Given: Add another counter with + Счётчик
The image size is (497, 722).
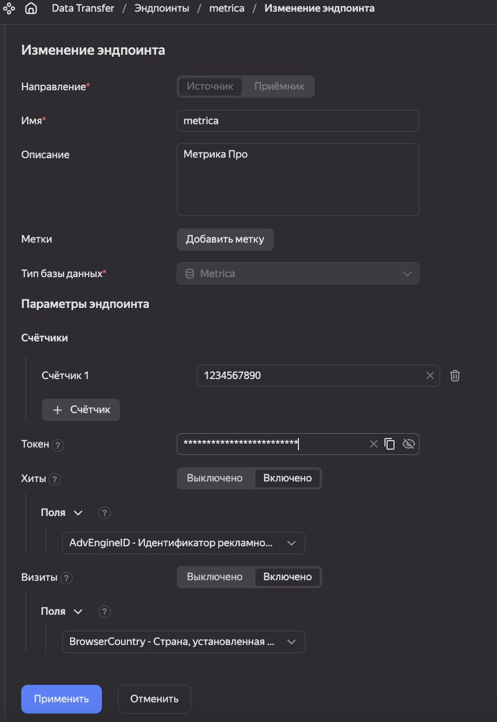Looking at the screenshot, I should [81, 410].
